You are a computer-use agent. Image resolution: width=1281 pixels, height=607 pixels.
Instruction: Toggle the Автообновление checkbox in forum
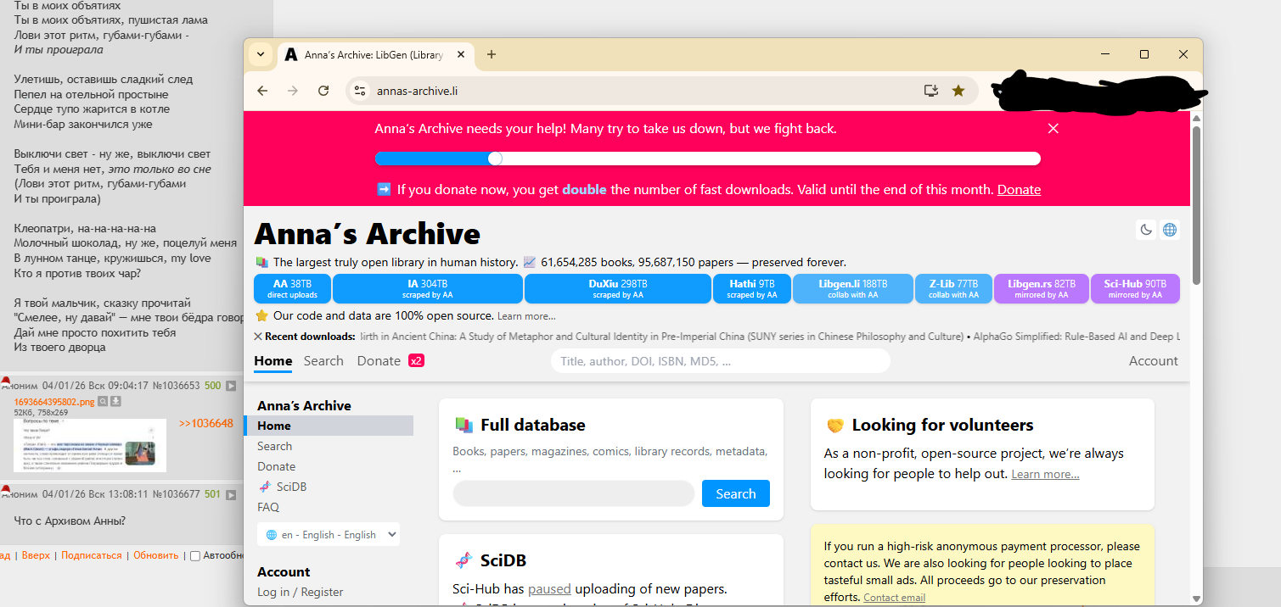[x=195, y=556]
